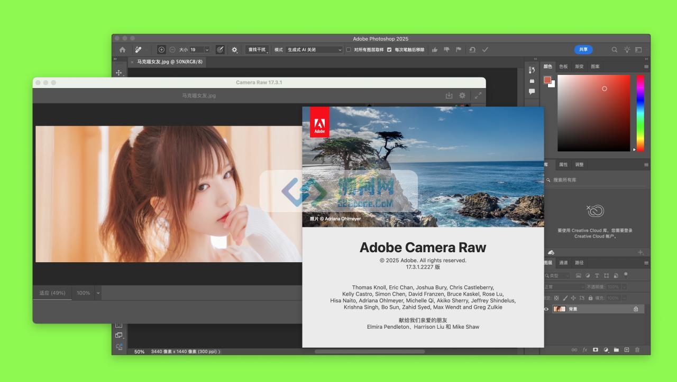
Task: Click the blue 共享 share button
Action: click(x=583, y=50)
